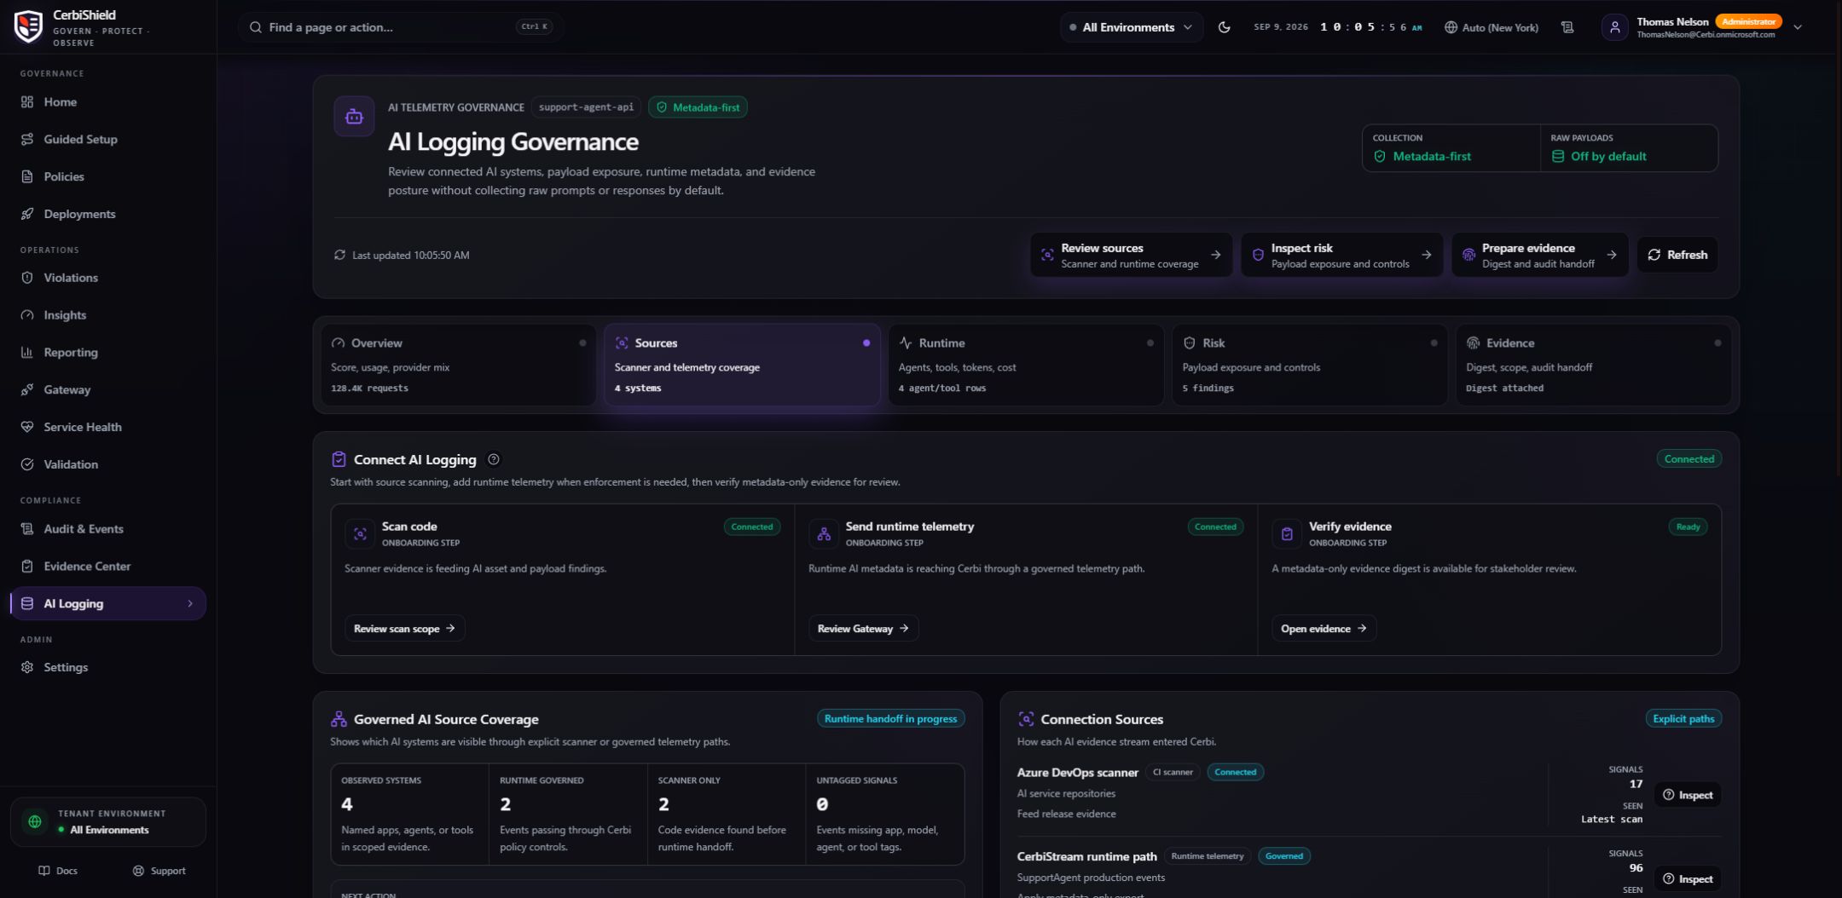Click the Gateway sidebar icon
1842x898 pixels.
click(x=27, y=390)
